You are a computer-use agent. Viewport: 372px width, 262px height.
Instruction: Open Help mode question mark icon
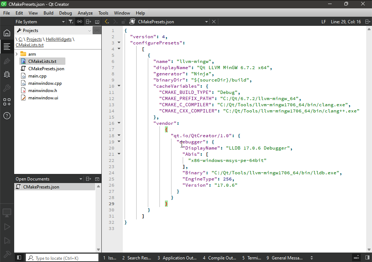[7, 116]
